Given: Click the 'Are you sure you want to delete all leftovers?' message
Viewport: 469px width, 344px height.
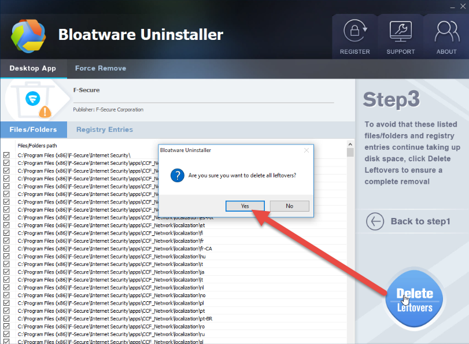Looking at the screenshot, I should point(242,175).
